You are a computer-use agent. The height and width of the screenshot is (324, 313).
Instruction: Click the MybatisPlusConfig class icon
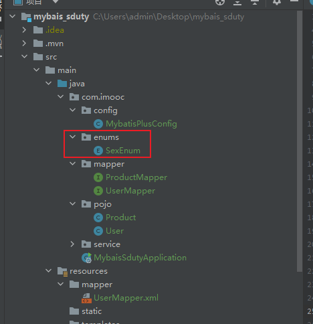tap(98, 124)
